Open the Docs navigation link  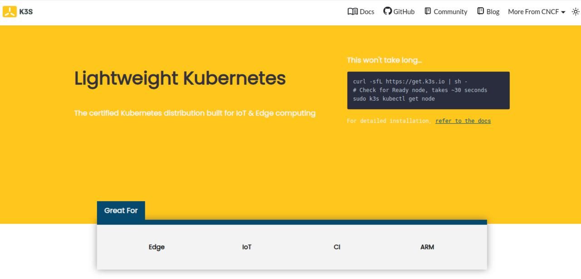tap(361, 12)
